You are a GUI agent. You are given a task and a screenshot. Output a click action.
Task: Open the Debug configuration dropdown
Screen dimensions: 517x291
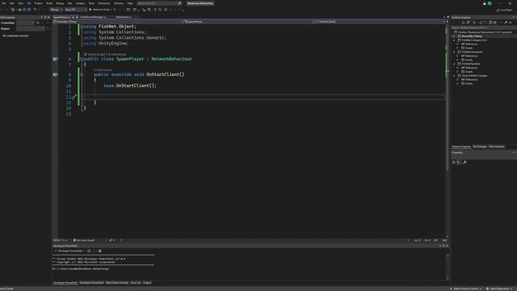[x=56, y=10]
